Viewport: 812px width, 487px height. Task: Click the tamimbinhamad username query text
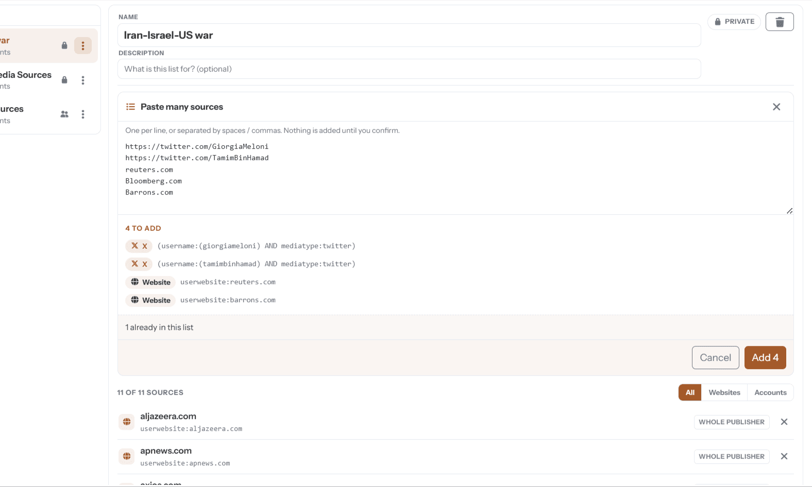click(256, 264)
